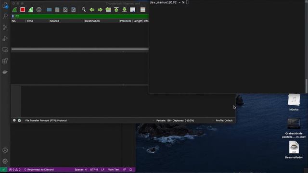Click Reconnect to Discord in the status bar
308x173 pixels.
(39, 170)
